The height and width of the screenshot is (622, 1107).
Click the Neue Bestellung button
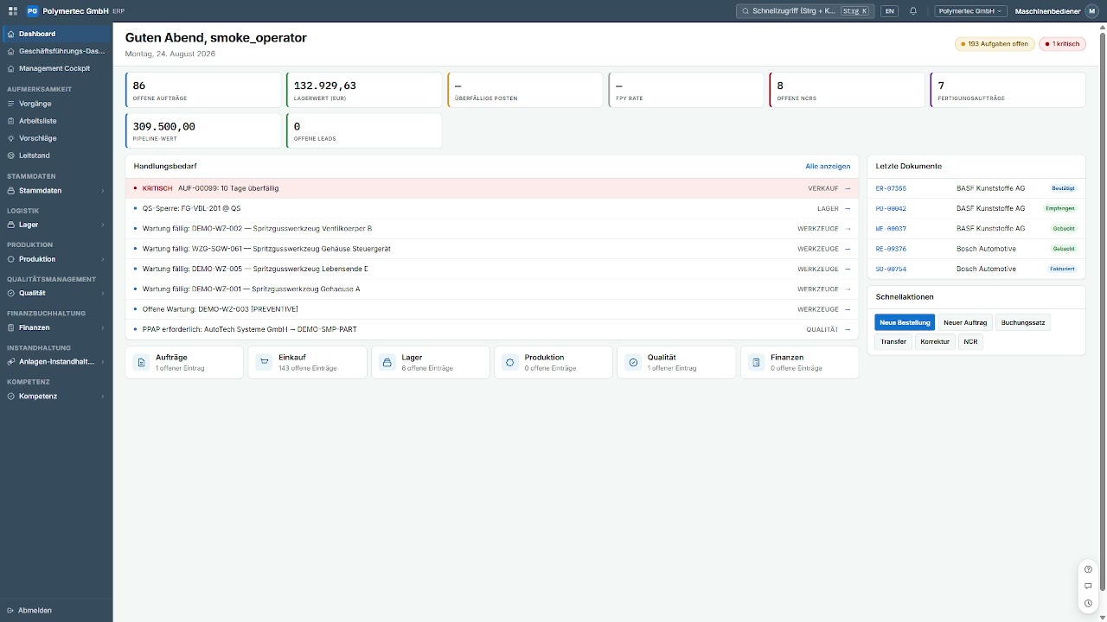pyautogui.click(x=905, y=322)
